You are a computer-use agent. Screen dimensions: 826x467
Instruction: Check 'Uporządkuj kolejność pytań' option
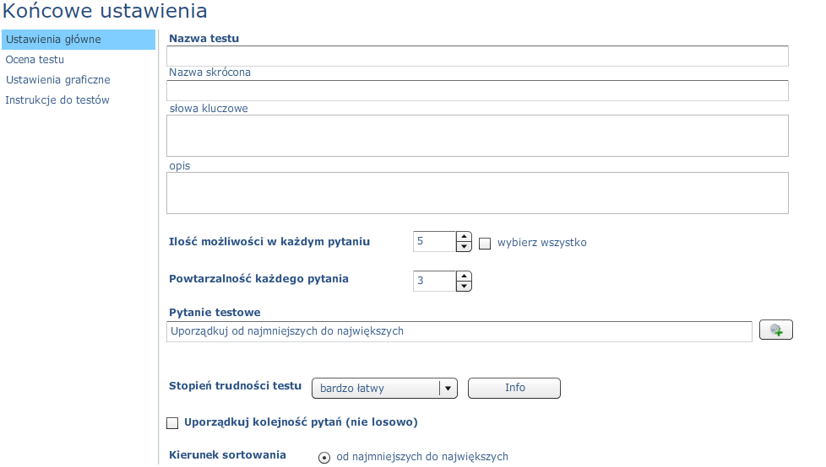(x=172, y=423)
